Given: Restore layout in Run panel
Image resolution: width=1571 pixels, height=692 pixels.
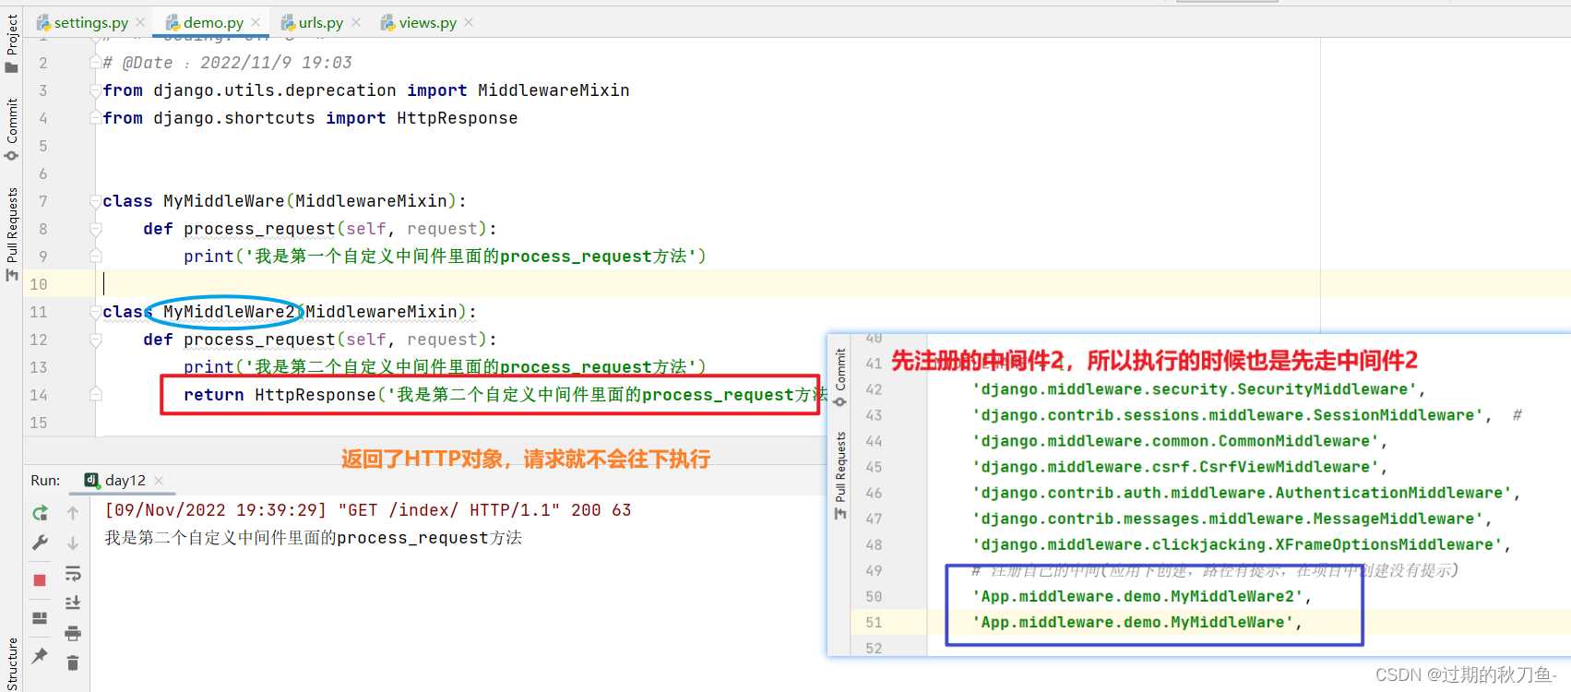Looking at the screenshot, I should (x=40, y=618).
